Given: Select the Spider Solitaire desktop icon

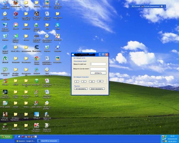Looking at the screenshot, I should (37, 104).
